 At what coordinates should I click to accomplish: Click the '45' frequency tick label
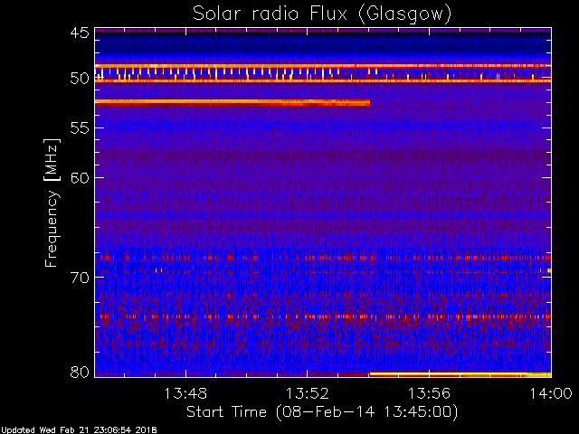80,33
